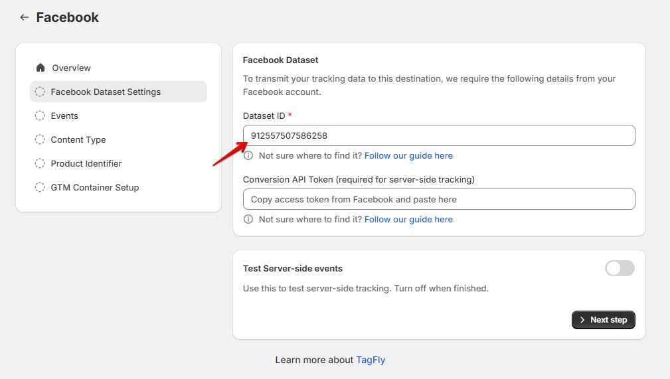Click the Content Type step circle icon

click(40, 139)
